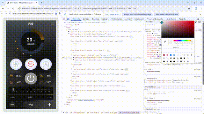Open a new Chrome tab
The image size is (204, 114).
coord(41,3)
